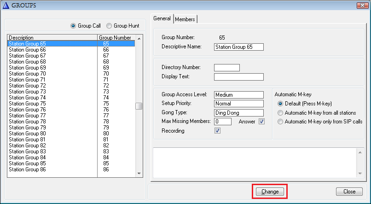Select the Group Hunt radio button

[x=109, y=26]
